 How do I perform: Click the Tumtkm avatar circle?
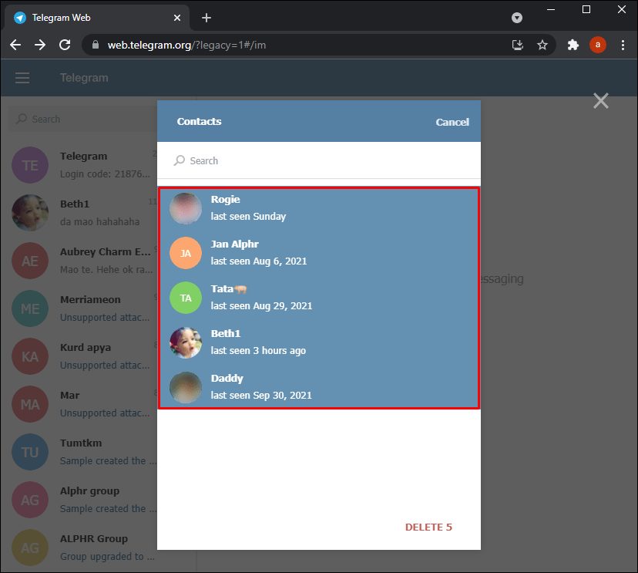(29, 452)
